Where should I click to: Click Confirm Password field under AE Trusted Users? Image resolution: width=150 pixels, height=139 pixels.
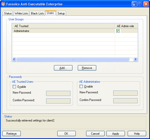tap(58, 101)
